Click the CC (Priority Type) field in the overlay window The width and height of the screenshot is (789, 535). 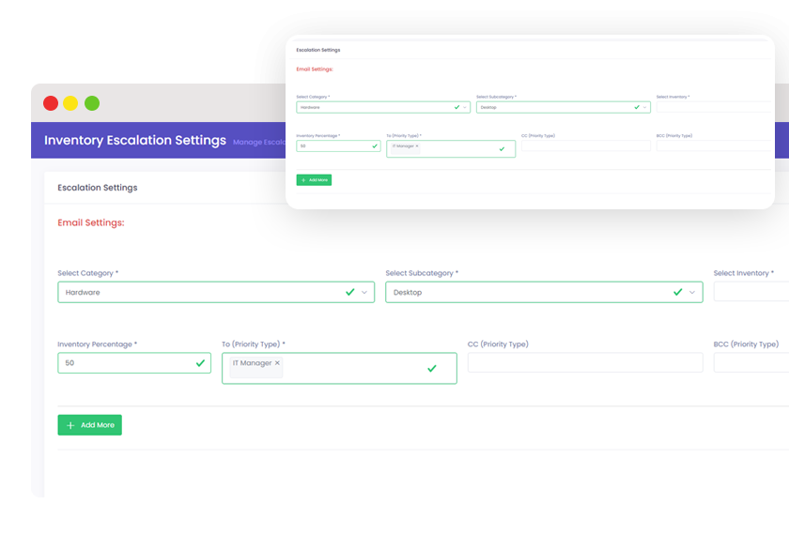coord(586,145)
